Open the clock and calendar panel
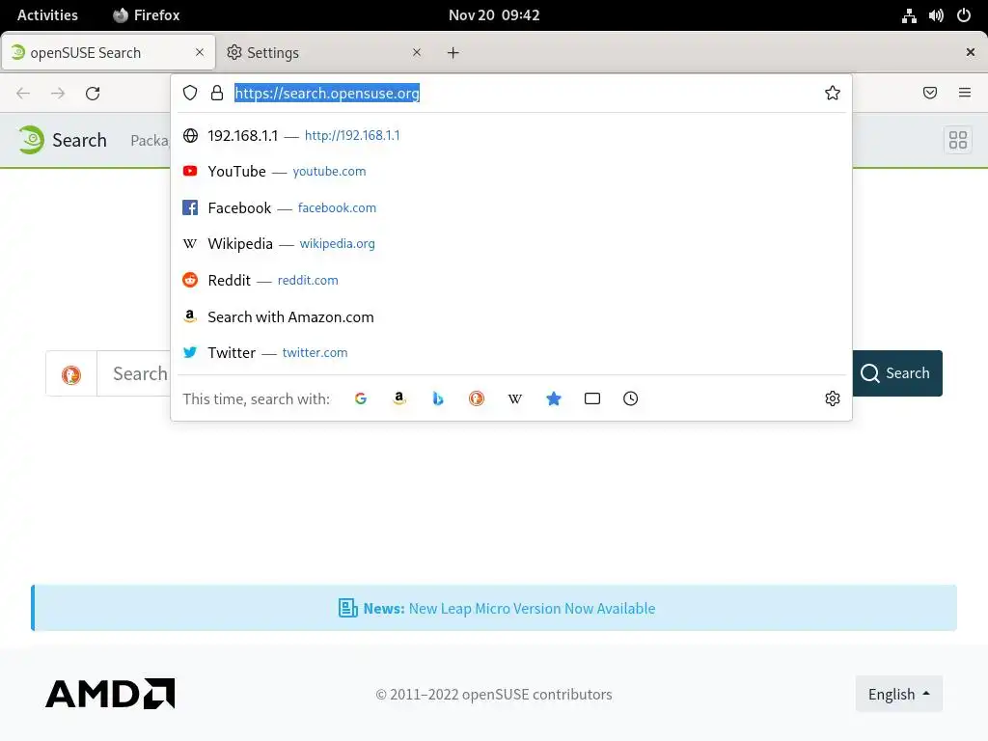 coord(494,15)
